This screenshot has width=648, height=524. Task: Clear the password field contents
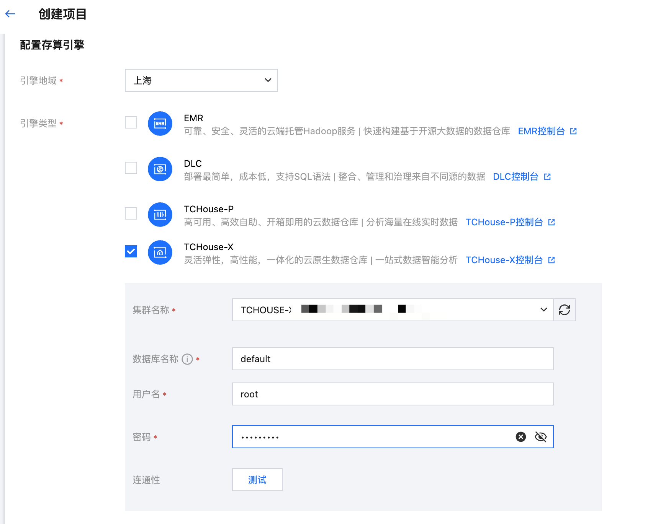coord(521,437)
